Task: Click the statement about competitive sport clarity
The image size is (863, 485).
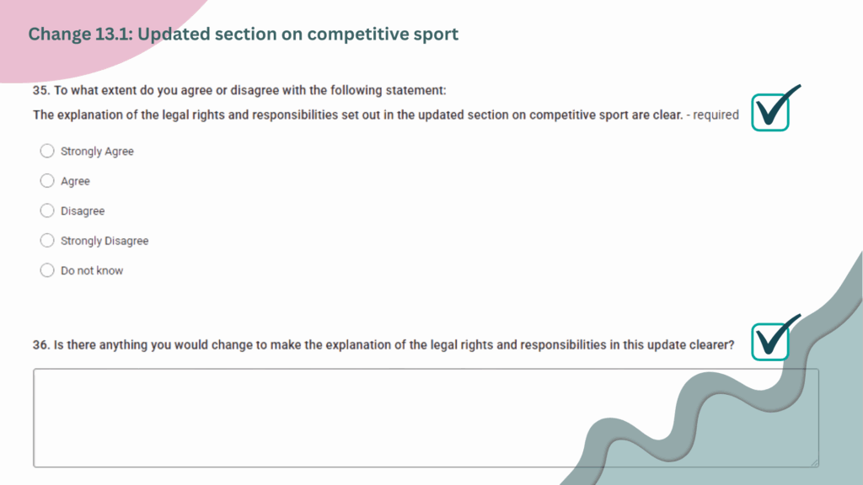Action: pos(357,115)
